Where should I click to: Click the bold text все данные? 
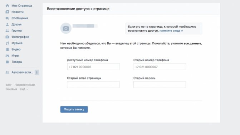point(192,43)
